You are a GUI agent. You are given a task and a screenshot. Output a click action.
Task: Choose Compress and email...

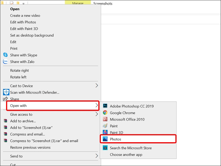27,134
